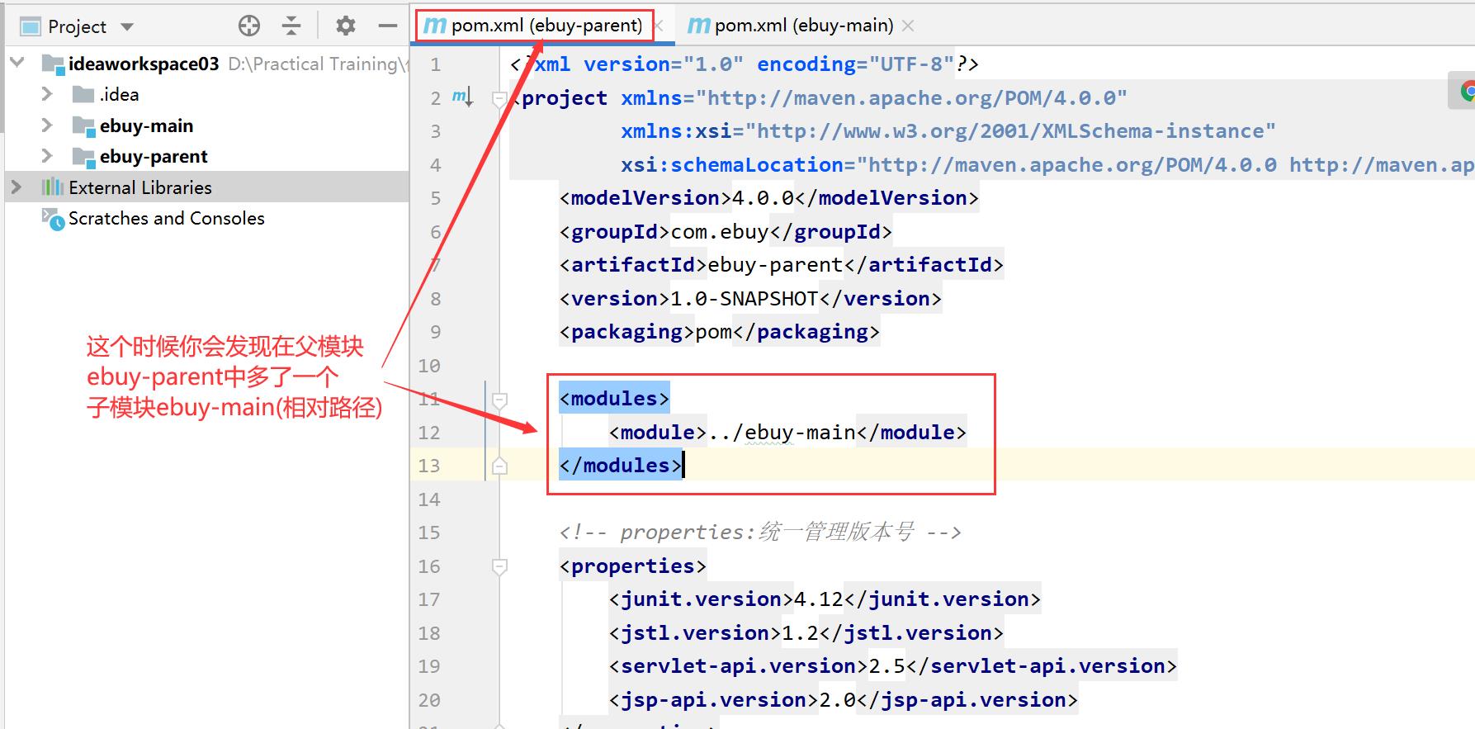This screenshot has height=729, width=1475.
Task: Click fold end marker at line 13
Action: tap(499, 466)
